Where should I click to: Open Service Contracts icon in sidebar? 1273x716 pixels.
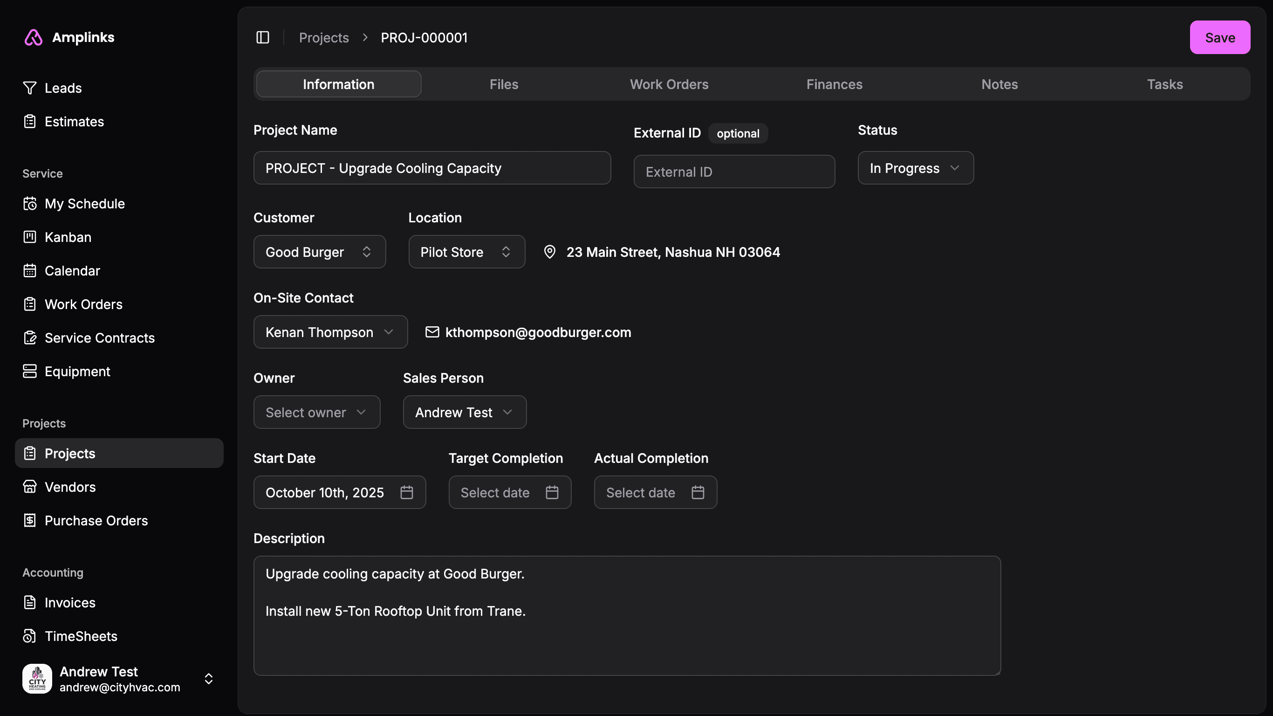(30, 338)
